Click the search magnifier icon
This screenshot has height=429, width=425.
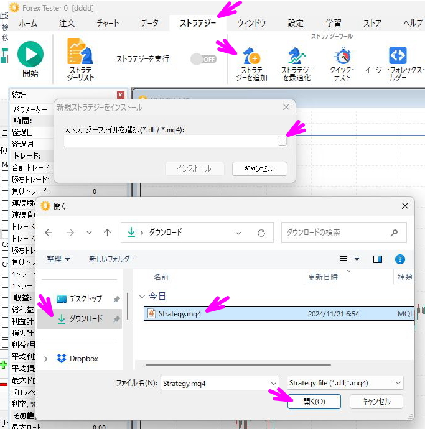394,233
